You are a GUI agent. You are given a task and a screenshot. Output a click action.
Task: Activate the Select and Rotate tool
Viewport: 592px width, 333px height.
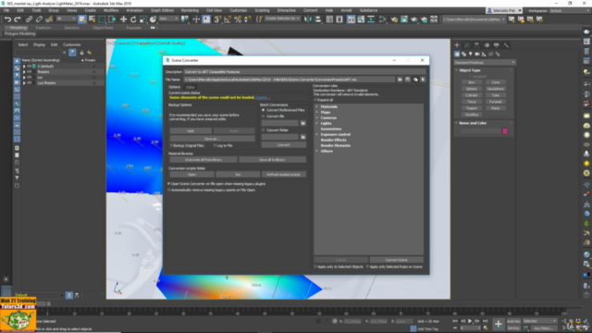pyautogui.click(x=133, y=18)
